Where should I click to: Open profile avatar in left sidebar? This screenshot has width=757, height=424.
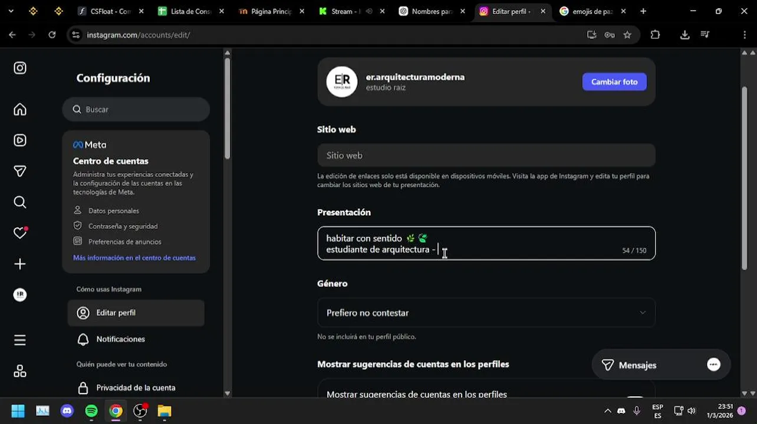tap(20, 294)
